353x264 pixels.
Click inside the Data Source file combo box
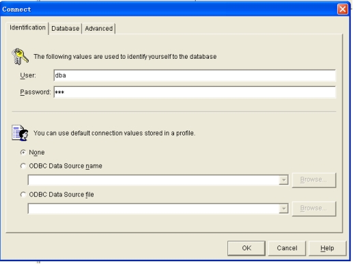[x=154, y=209]
